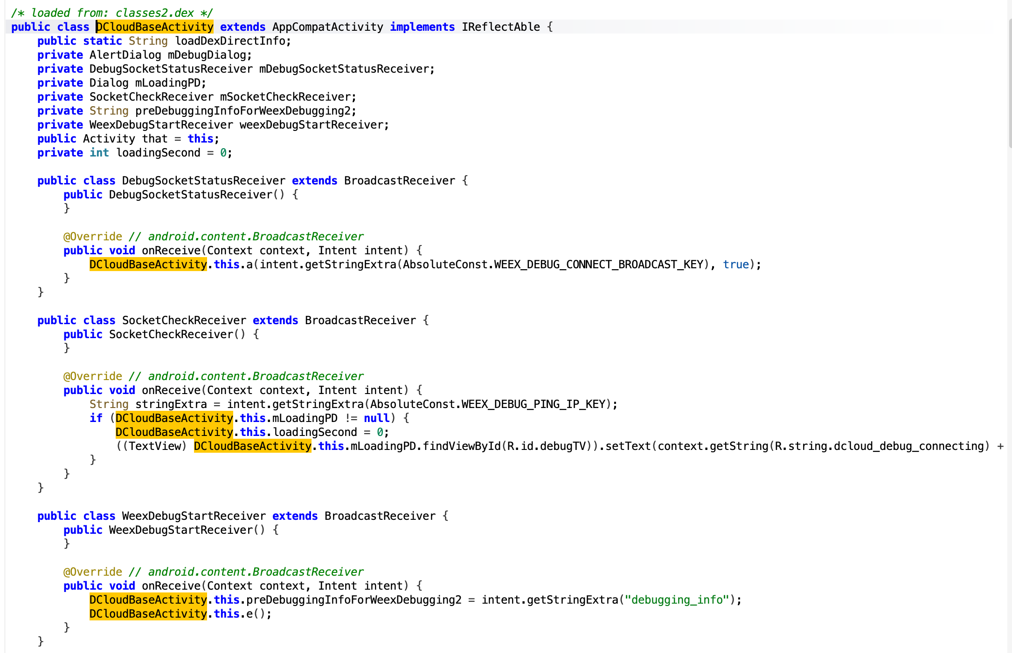Click the weexDebugStartReceiver field name

pos(311,125)
